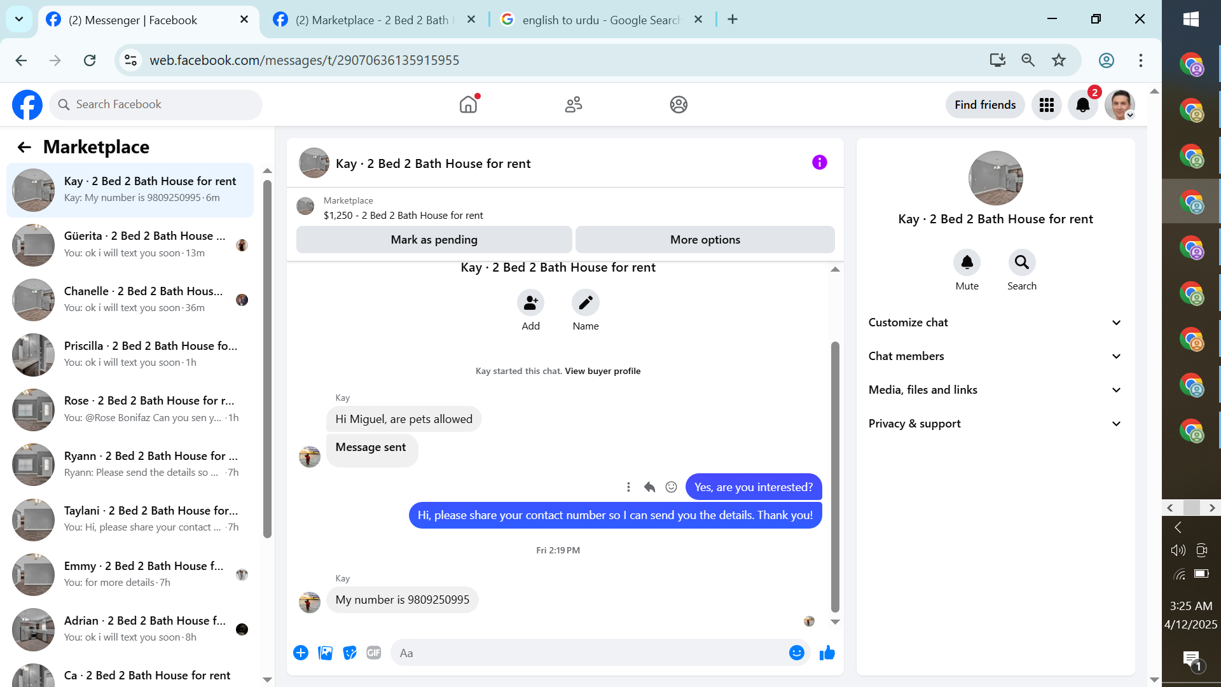Open Rose conversation
Viewport: 1221px width, 687px height.
pyautogui.click(x=130, y=410)
